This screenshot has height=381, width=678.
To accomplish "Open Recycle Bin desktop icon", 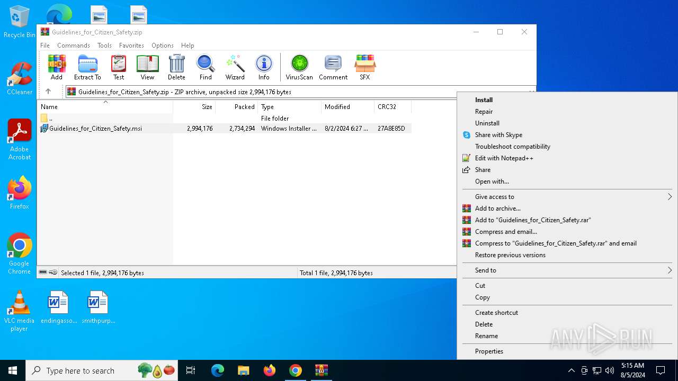I will (x=20, y=22).
